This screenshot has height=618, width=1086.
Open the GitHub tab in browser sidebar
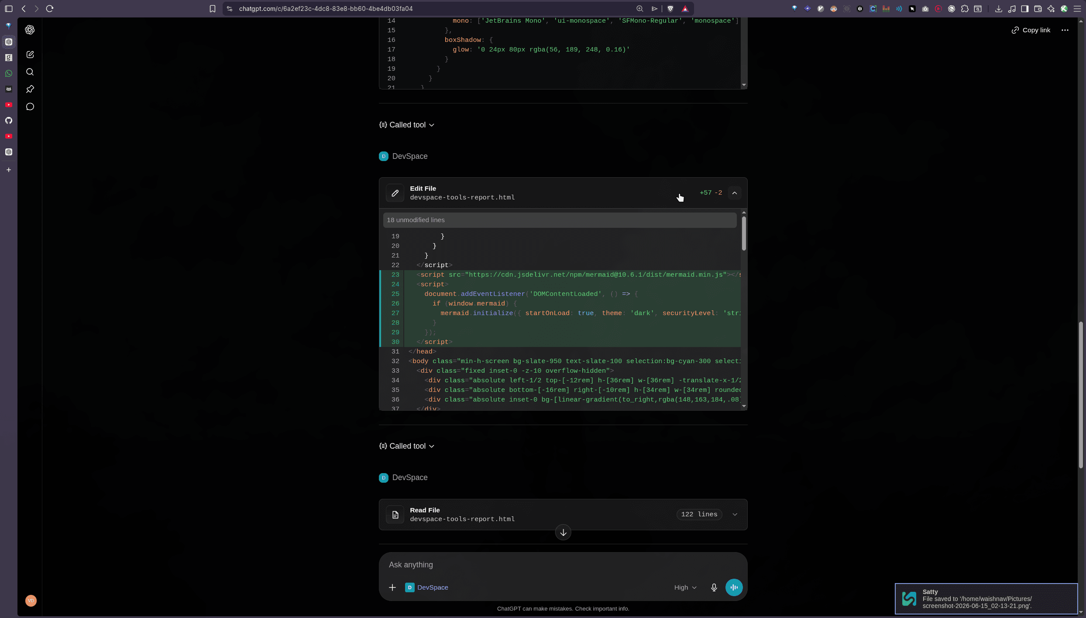[x=9, y=120]
